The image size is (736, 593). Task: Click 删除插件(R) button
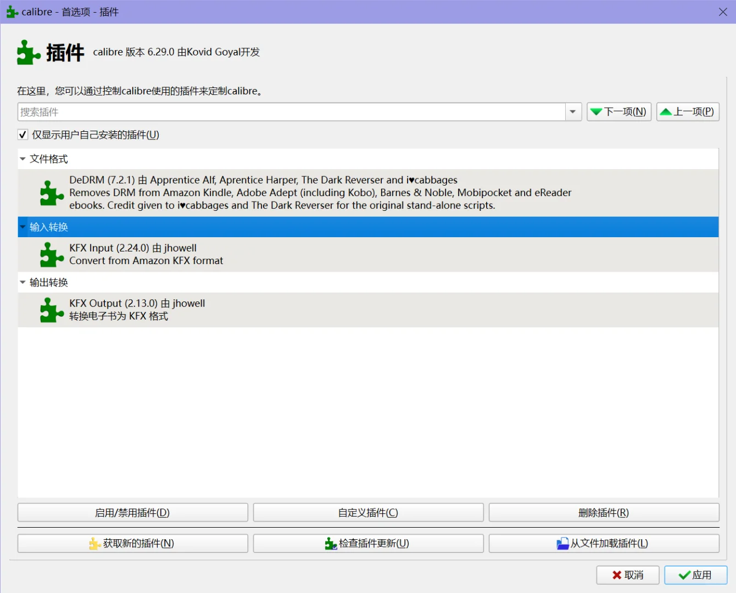[604, 513]
